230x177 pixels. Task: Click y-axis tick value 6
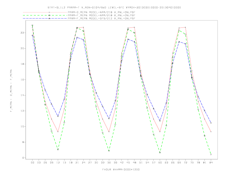(x=23, y=158)
